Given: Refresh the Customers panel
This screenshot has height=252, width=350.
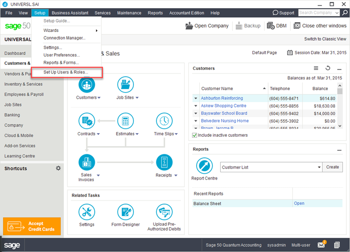Looking at the screenshot, I should tap(328, 68).
